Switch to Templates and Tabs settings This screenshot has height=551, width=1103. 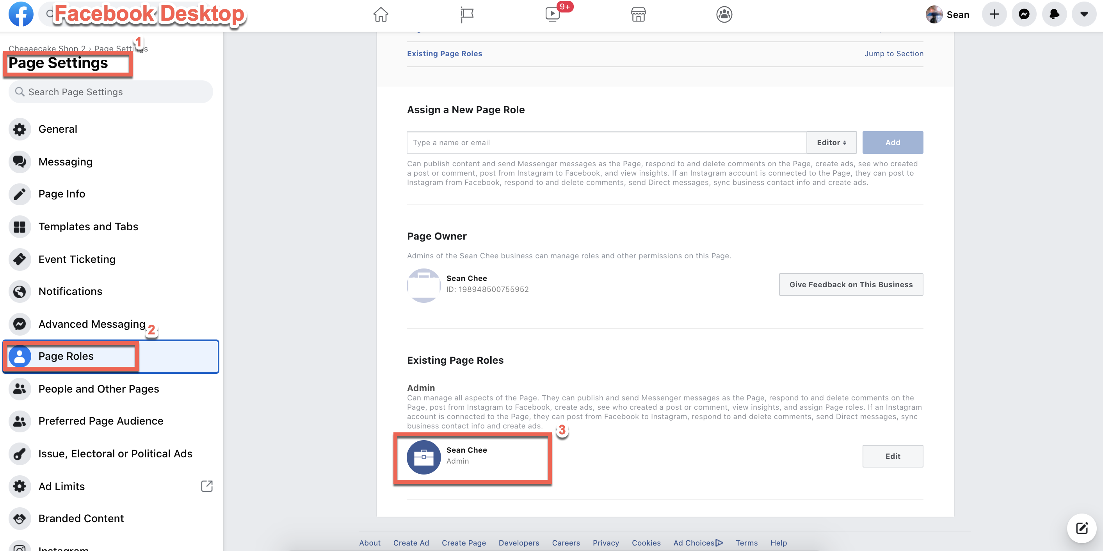pyautogui.click(x=88, y=226)
